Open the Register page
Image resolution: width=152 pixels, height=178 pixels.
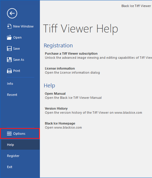tap(20, 156)
